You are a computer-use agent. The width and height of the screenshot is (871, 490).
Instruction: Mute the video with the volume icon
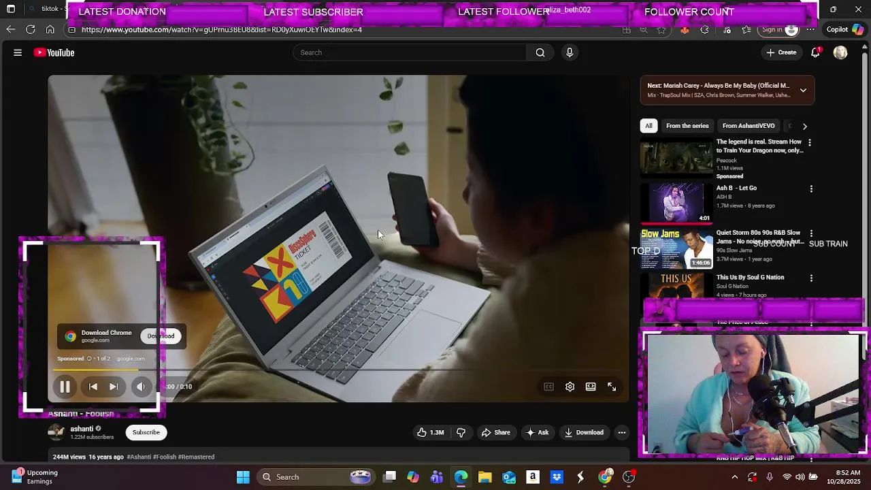[140, 387]
